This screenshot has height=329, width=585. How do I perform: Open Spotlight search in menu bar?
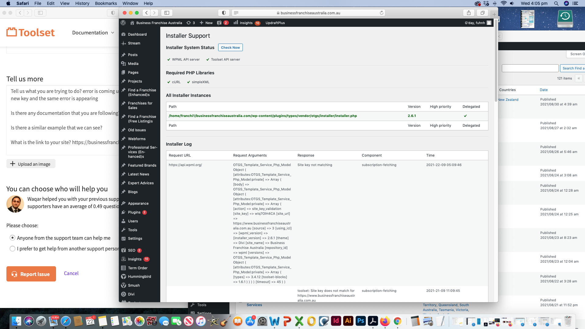pyautogui.click(x=556, y=3)
